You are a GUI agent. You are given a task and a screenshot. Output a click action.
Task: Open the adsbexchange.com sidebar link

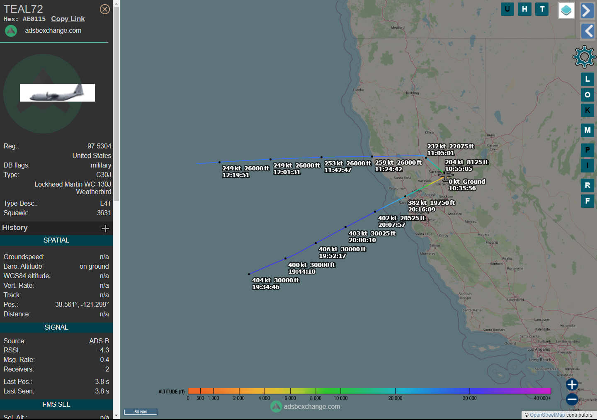[53, 31]
